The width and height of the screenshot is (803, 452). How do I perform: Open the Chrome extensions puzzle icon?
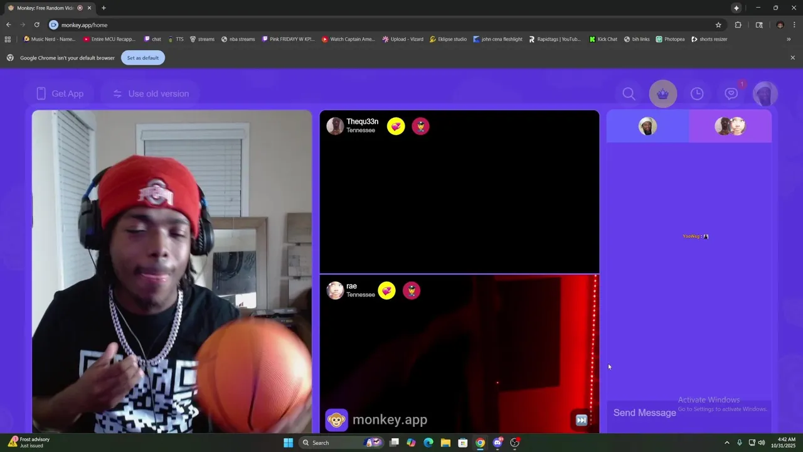[738, 24]
